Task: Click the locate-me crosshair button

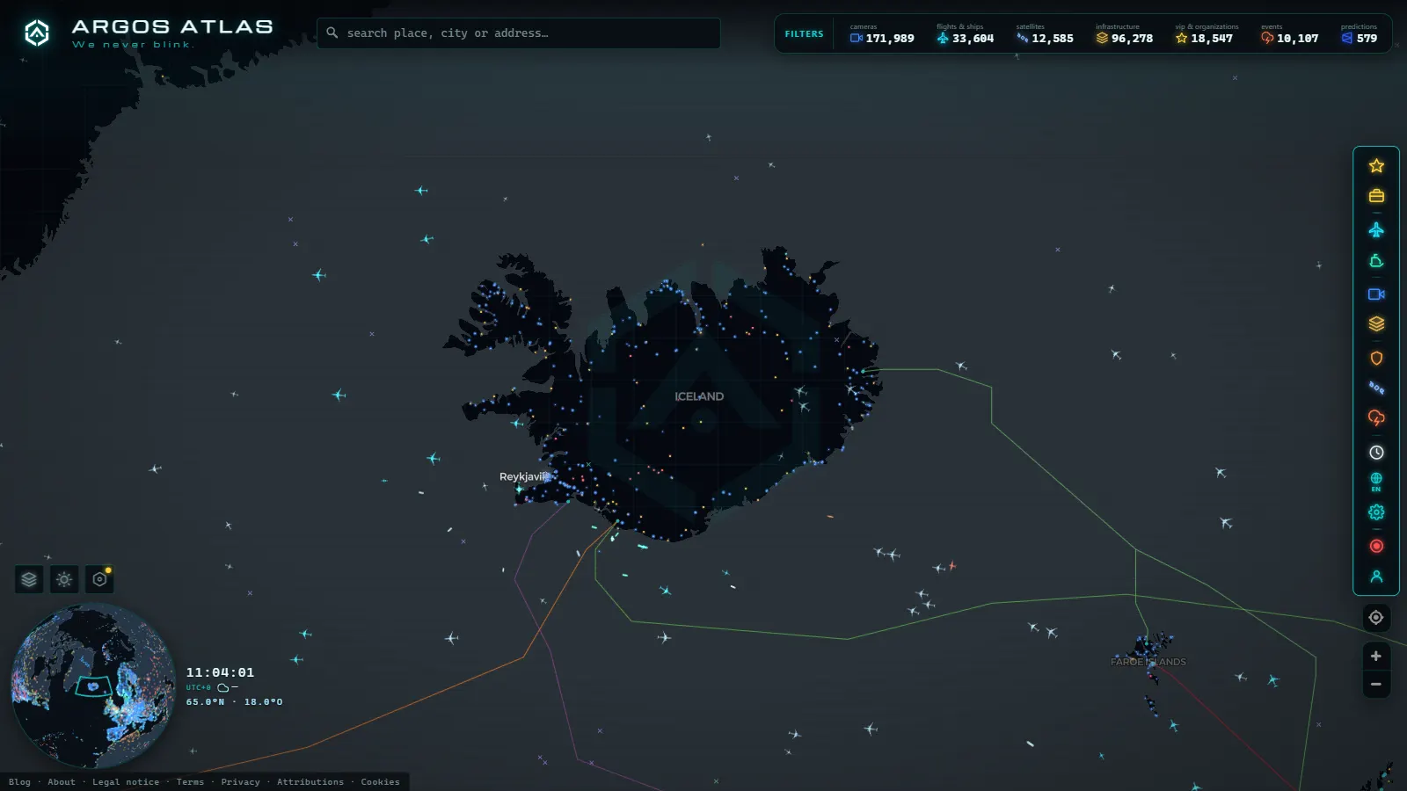Action: pos(1376,618)
